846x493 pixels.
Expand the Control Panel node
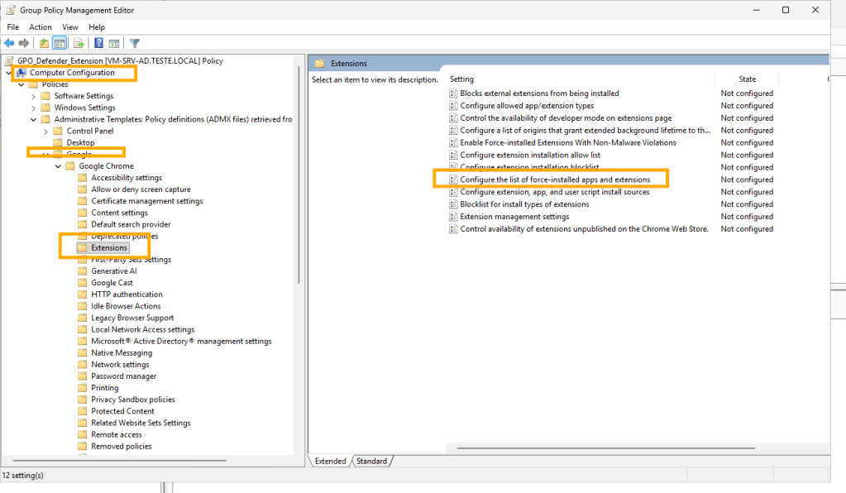point(46,131)
